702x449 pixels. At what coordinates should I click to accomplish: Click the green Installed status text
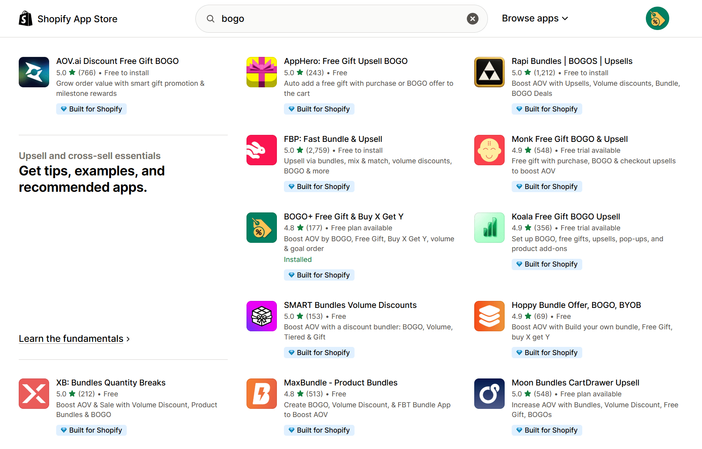(x=298, y=260)
